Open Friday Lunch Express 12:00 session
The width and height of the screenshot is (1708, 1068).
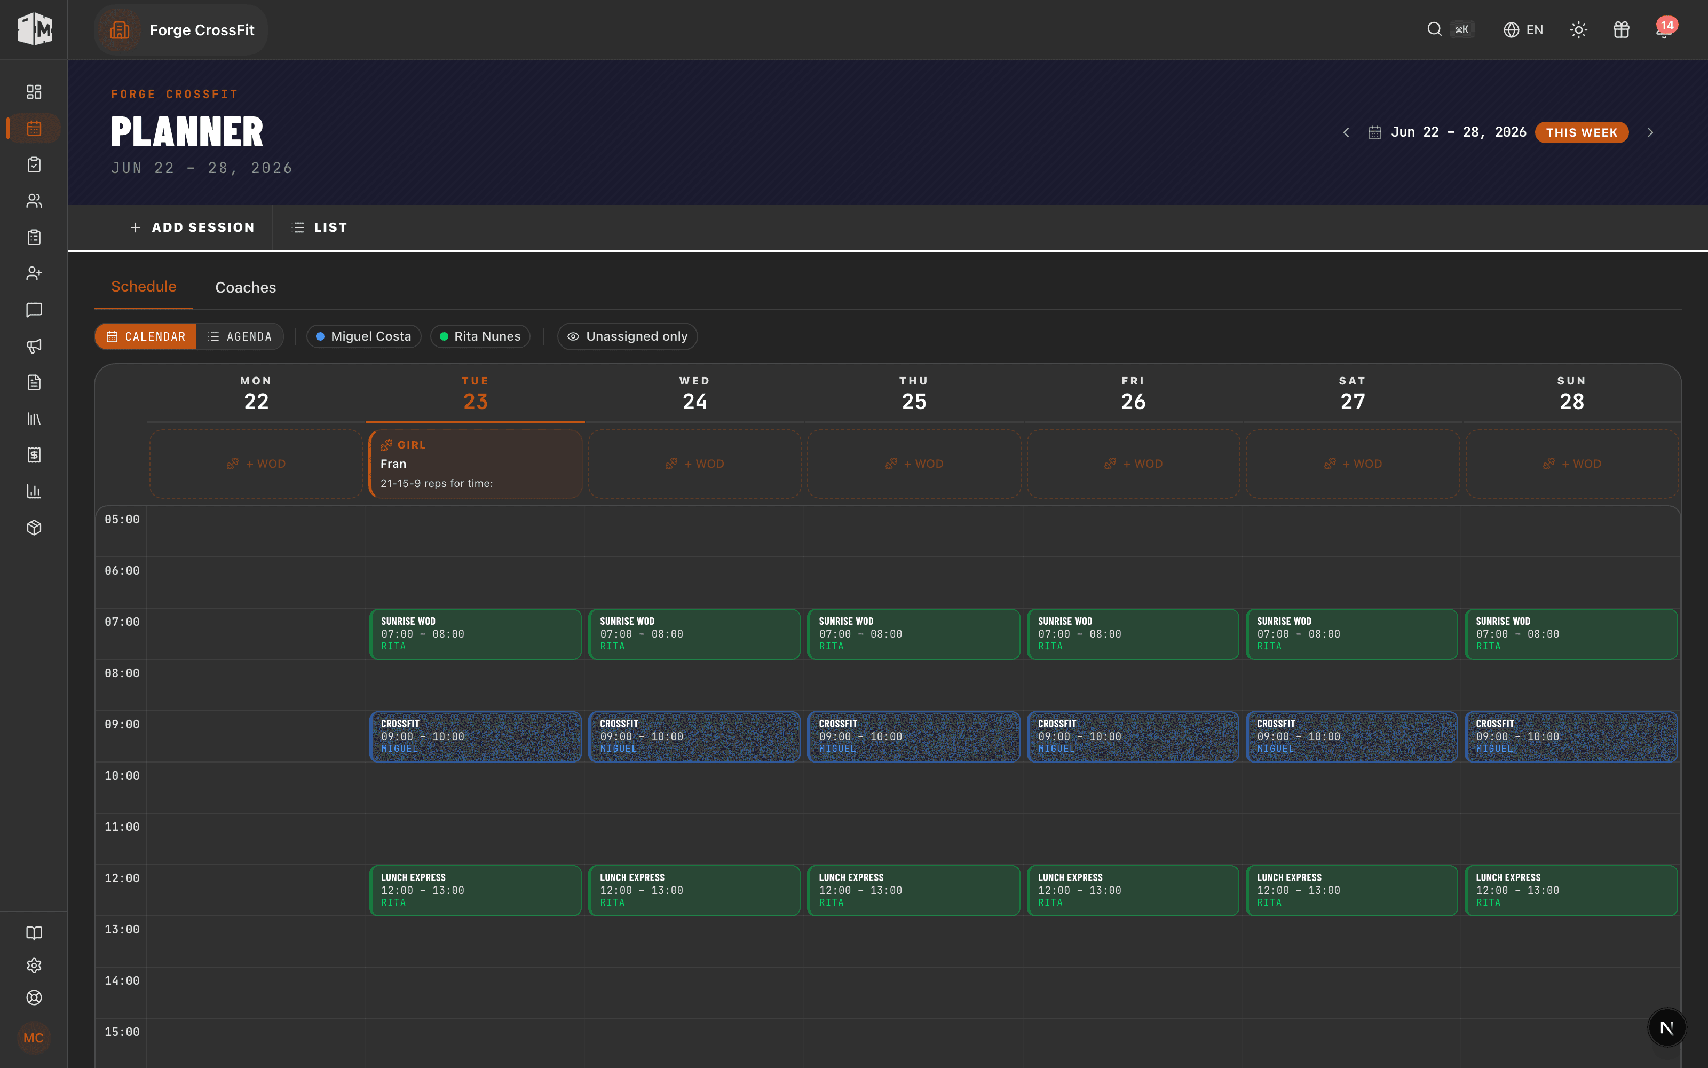point(1134,890)
